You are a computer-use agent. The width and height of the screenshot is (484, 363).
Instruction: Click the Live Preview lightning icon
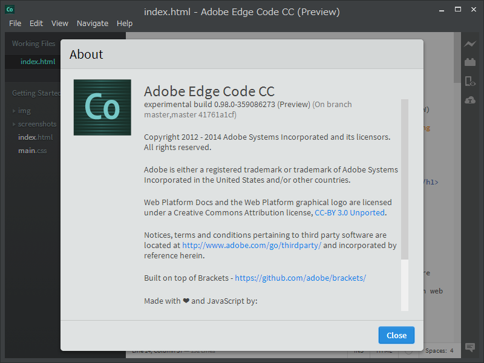click(x=470, y=44)
